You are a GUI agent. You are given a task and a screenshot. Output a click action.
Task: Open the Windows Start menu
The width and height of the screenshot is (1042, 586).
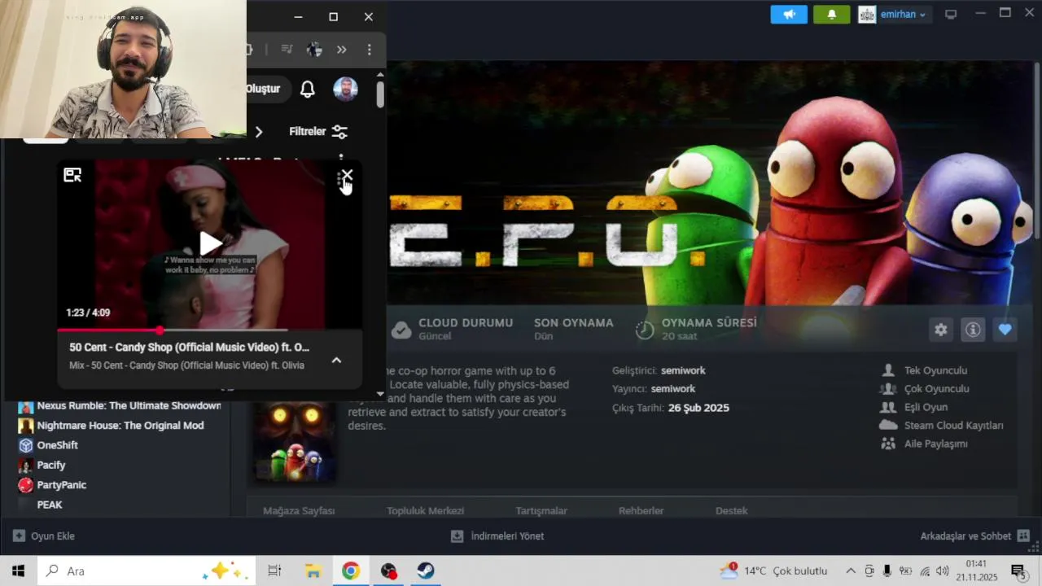click(x=18, y=571)
